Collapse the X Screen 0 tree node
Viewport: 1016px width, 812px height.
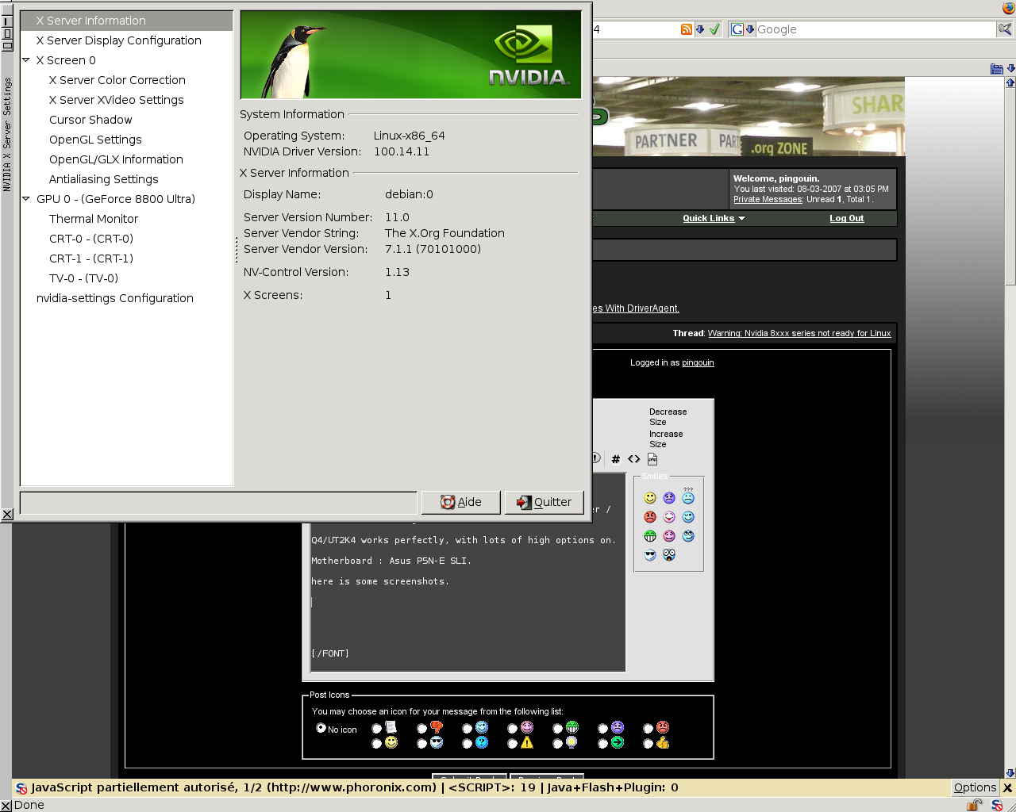coord(26,60)
